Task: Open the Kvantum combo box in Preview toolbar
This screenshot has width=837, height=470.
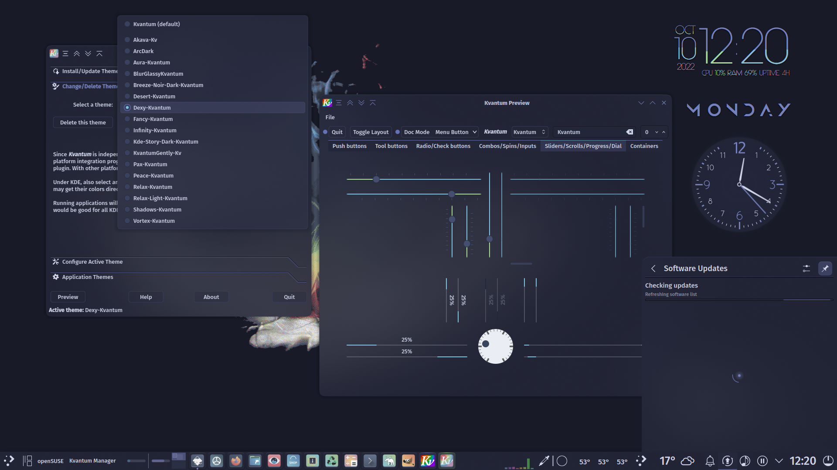Action: (529, 132)
